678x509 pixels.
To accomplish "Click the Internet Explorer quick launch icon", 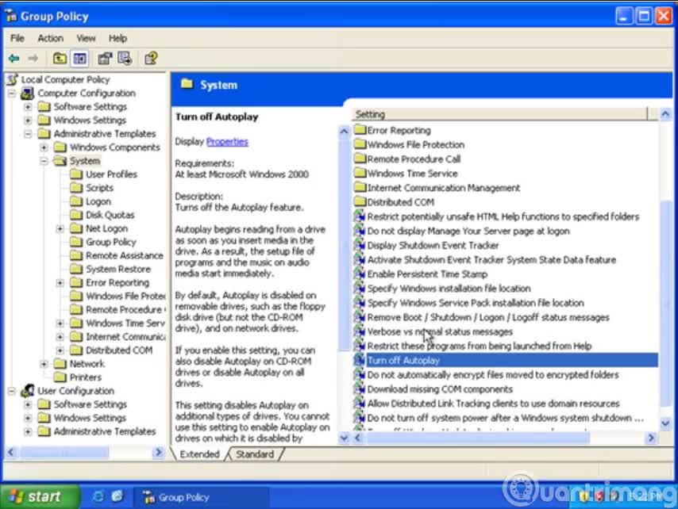I will 98,497.
